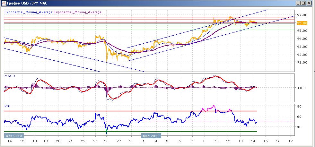Click the RSI 80 level label

299,106
